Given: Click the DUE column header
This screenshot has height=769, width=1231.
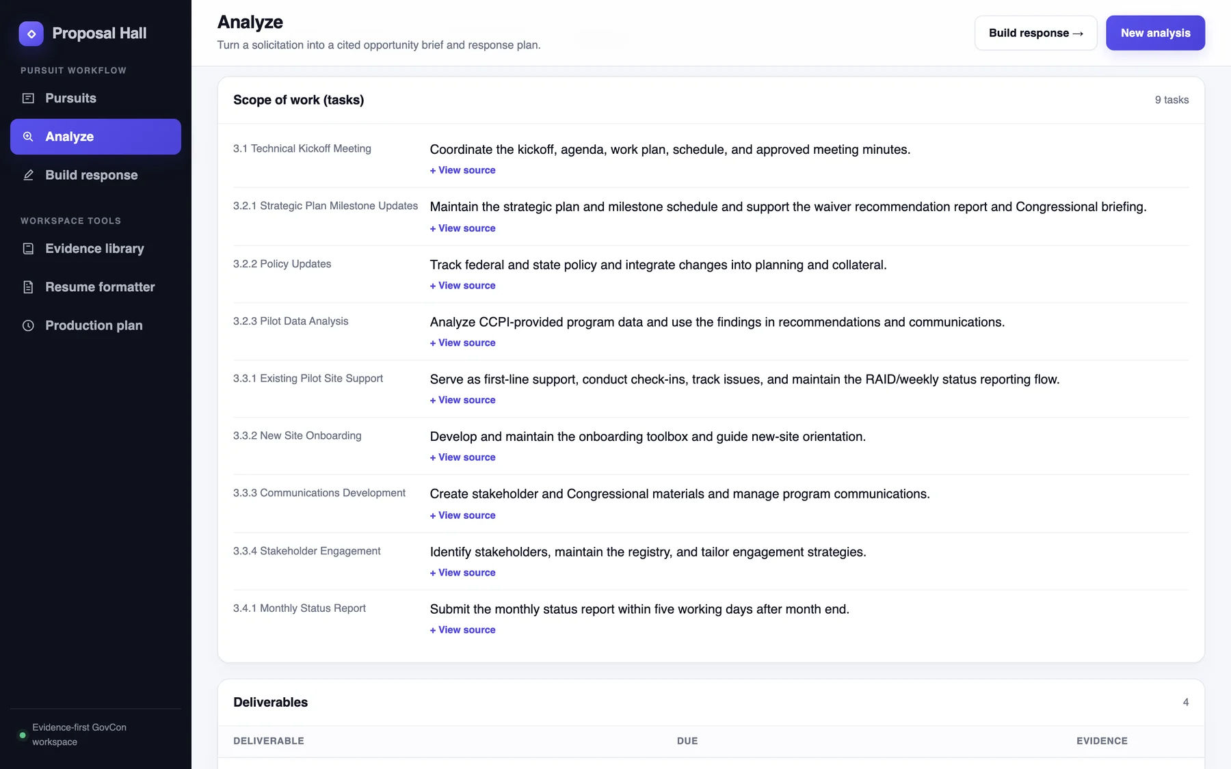Looking at the screenshot, I should tap(687, 741).
